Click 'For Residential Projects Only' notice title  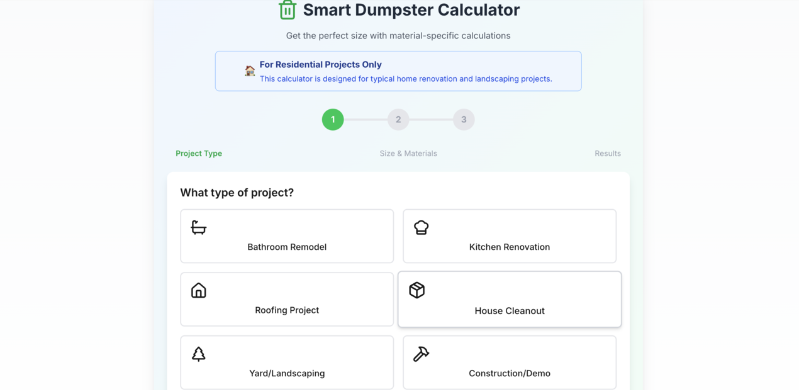tap(321, 65)
